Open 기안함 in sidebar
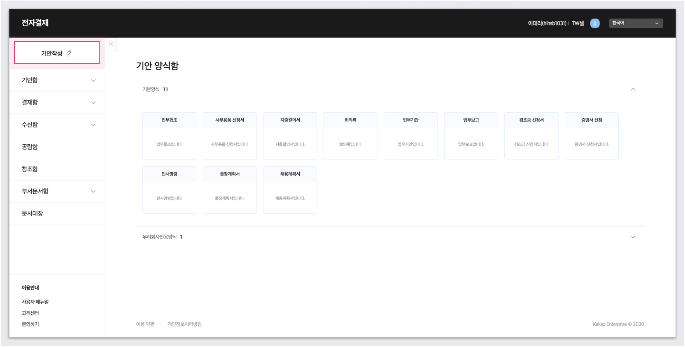The width and height of the screenshot is (685, 347). [57, 80]
